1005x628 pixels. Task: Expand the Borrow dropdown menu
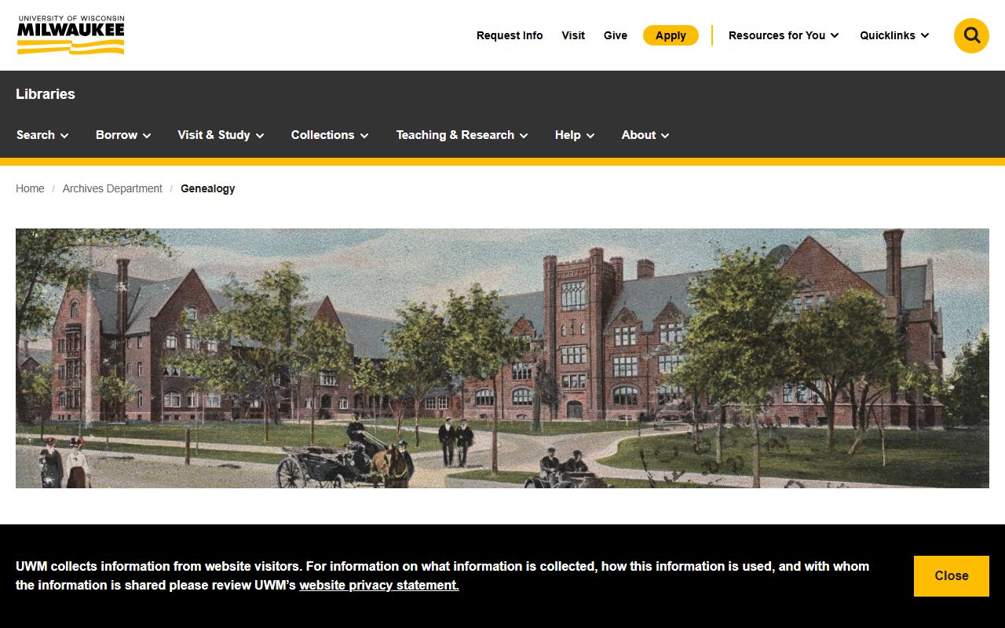pyautogui.click(x=123, y=135)
